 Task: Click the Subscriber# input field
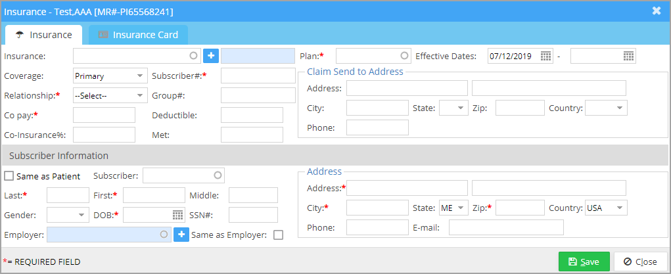coord(258,76)
